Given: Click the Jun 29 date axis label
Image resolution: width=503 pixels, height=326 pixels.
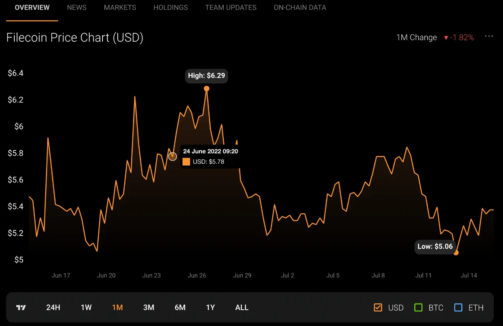Looking at the screenshot, I should tap(242, 275).
